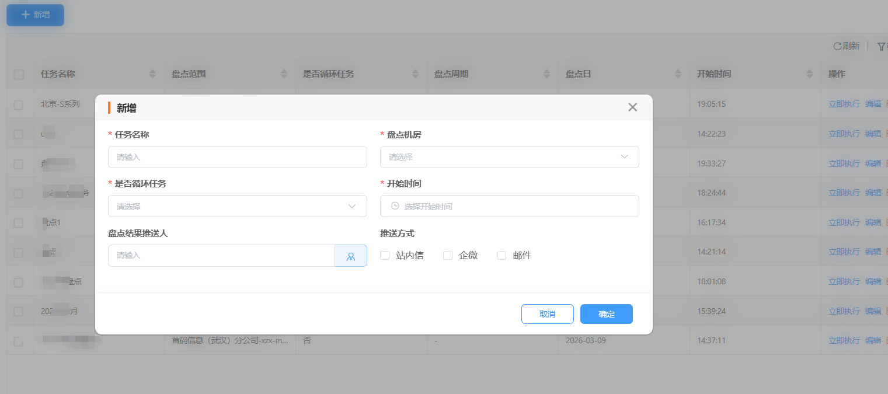This screenshot has height=394, width=888.
Task: Click the 盘点结果推送人 input field
Action: click(221, 256)
